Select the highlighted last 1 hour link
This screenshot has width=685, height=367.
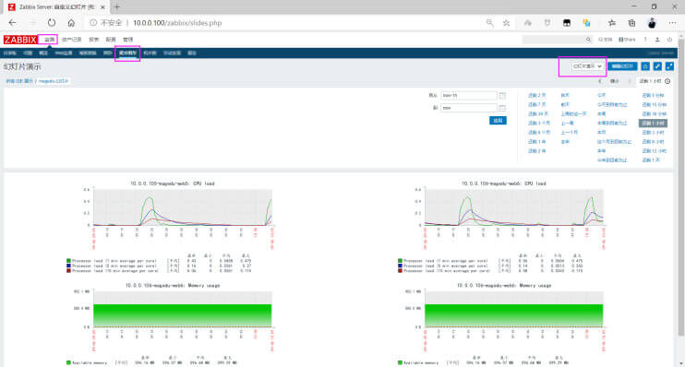click(653, 123)
